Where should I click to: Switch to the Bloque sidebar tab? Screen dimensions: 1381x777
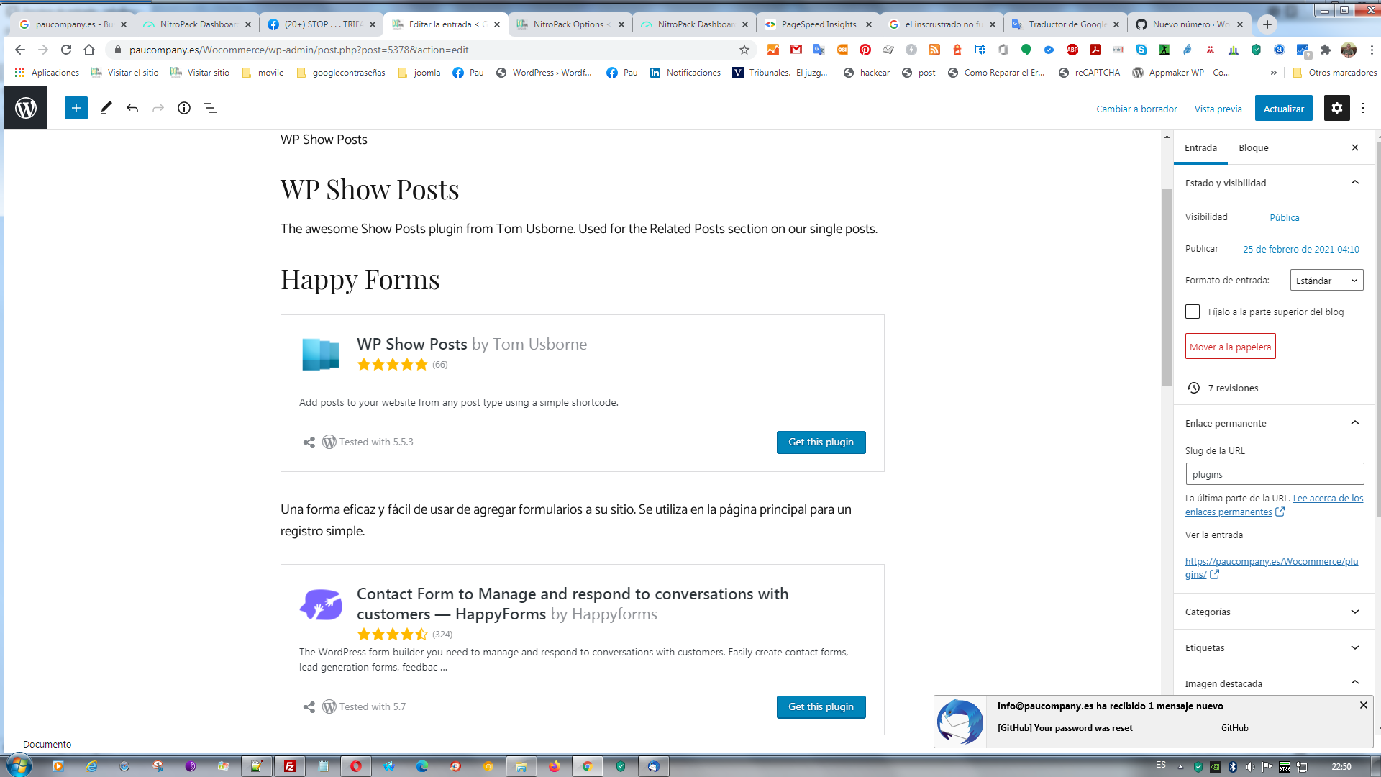tap(1253, 147)
